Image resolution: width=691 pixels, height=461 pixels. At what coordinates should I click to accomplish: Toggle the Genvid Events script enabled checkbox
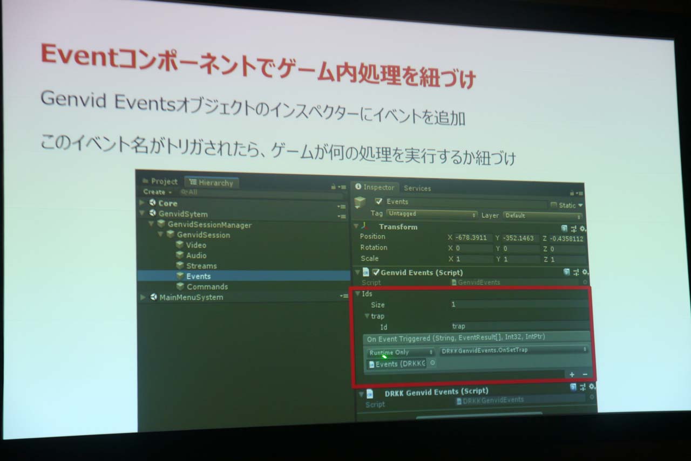coord(376,272)
